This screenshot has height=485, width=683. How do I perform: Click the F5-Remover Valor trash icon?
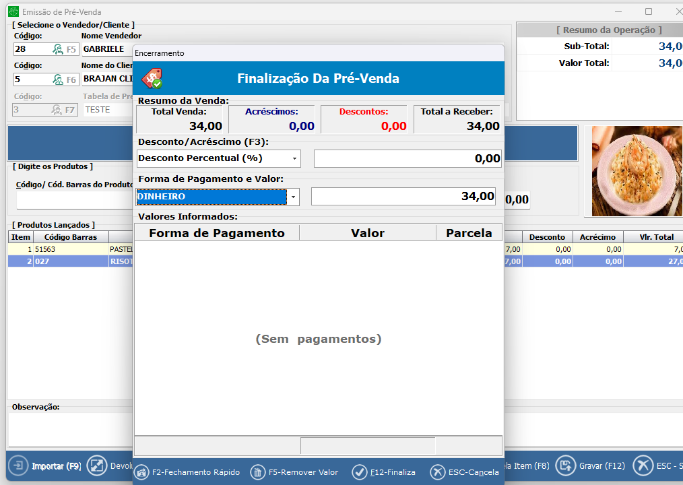(x=257, y=472)
